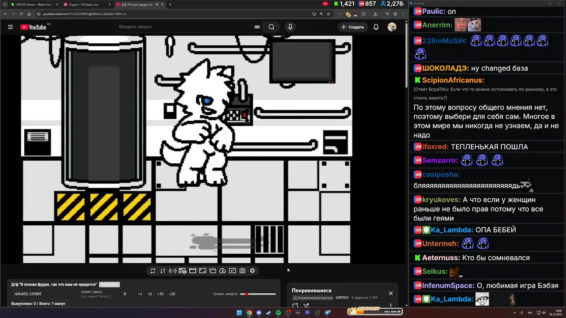The image size is (566, 318).
Task: Click the screenshot camera icon in toolbar
Action: click(x=242, y=271)
